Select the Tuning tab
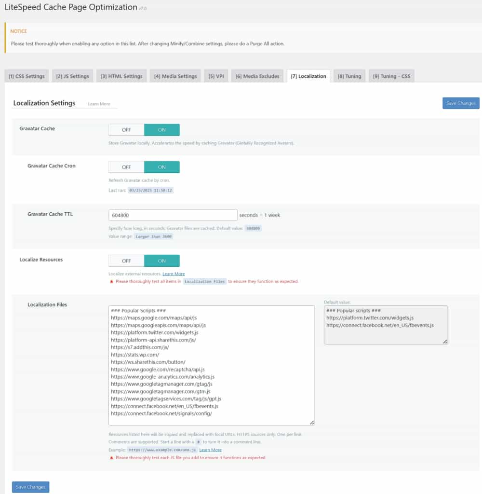The image size is (482, 494). coord(348,76)
